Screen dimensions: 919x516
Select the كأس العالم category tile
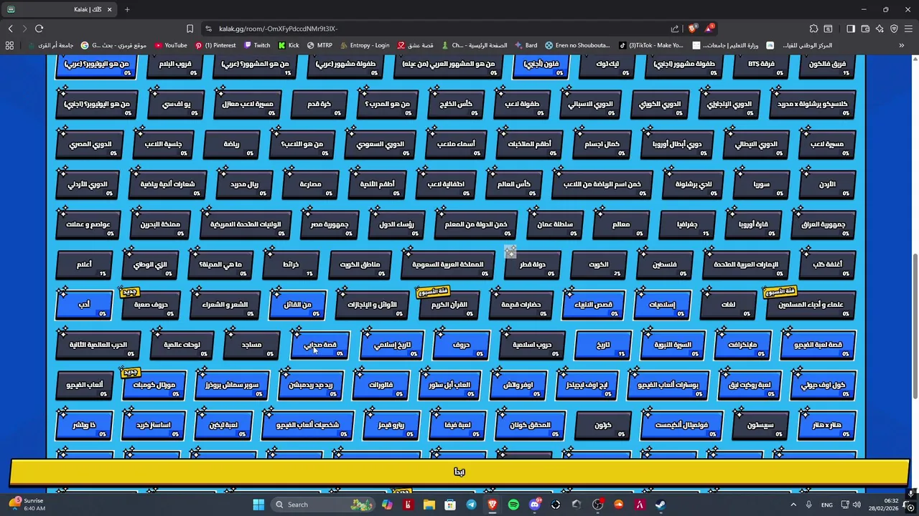pos(513,184)
